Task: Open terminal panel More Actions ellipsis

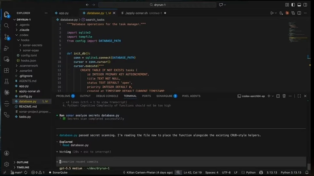Action: tap(290, 96)
